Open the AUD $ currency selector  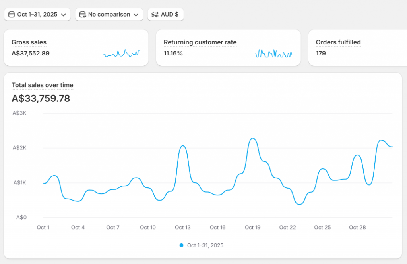point(165,14)
